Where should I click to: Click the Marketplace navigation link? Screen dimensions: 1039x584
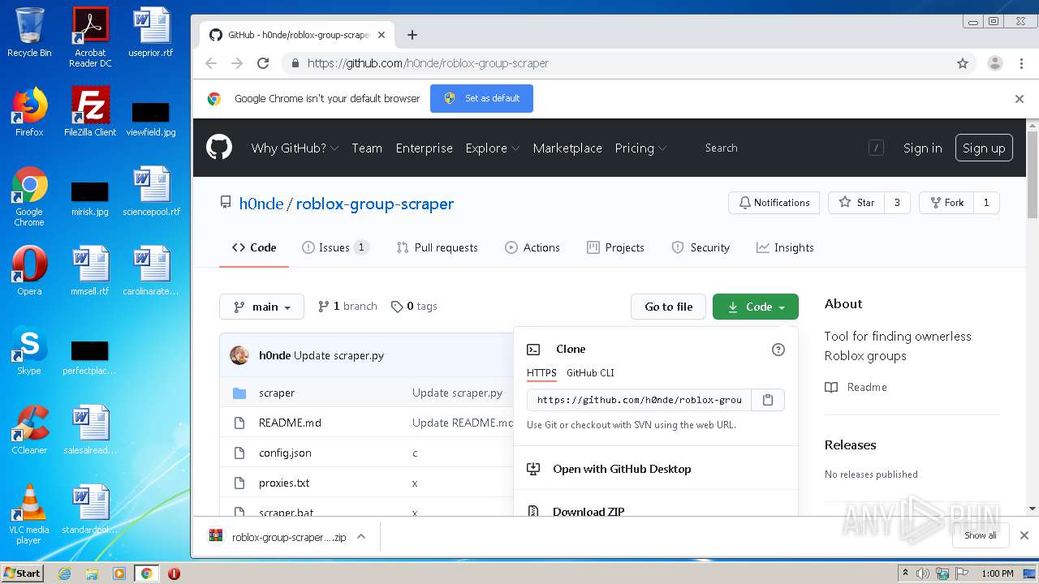coord(567,148)
